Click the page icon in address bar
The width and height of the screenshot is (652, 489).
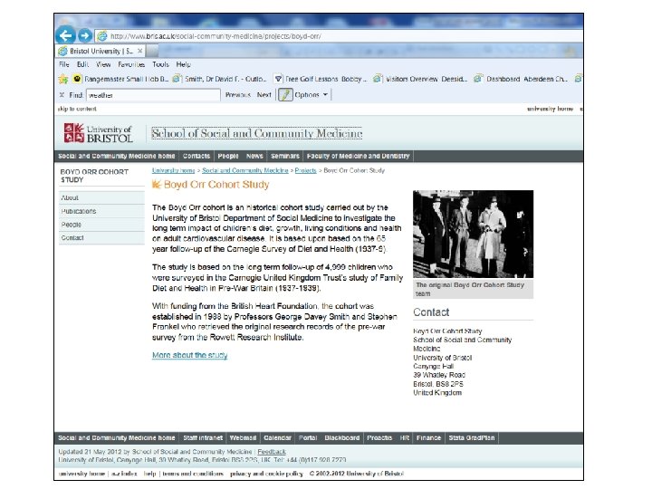[101, 36]
